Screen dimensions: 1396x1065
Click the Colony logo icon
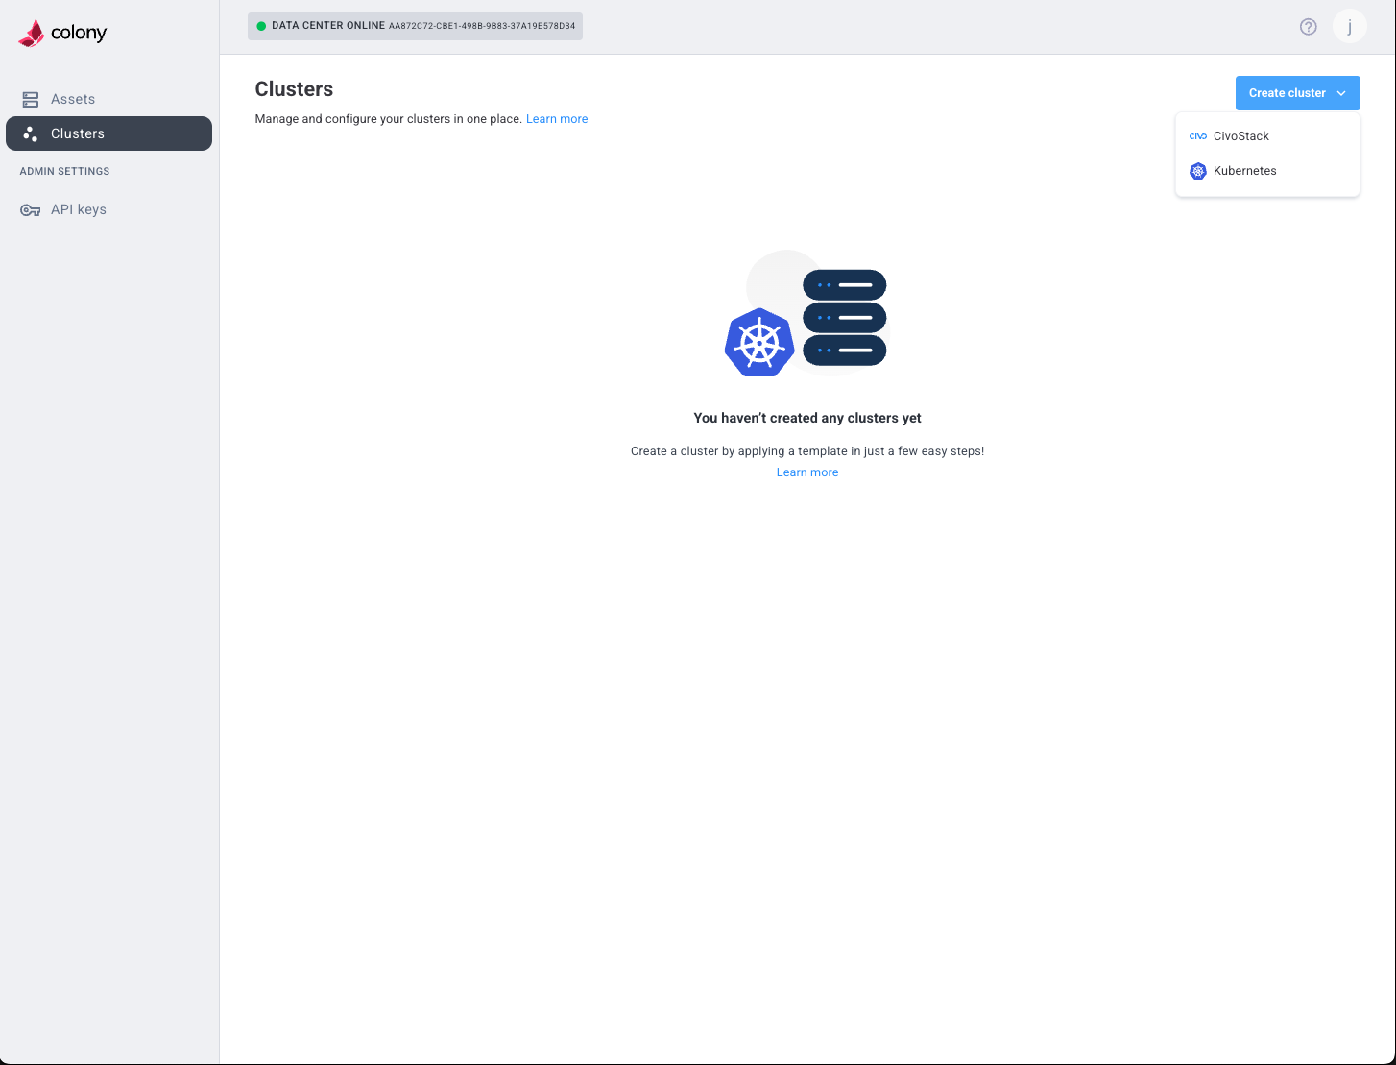pyautogui.click(x=32, y=34)
